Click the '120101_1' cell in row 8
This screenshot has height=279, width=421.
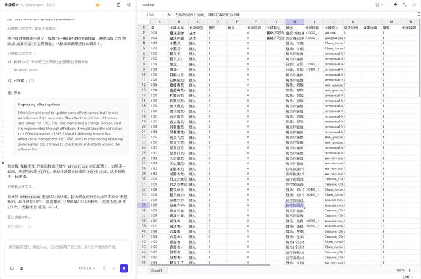[x=314, y=64]
